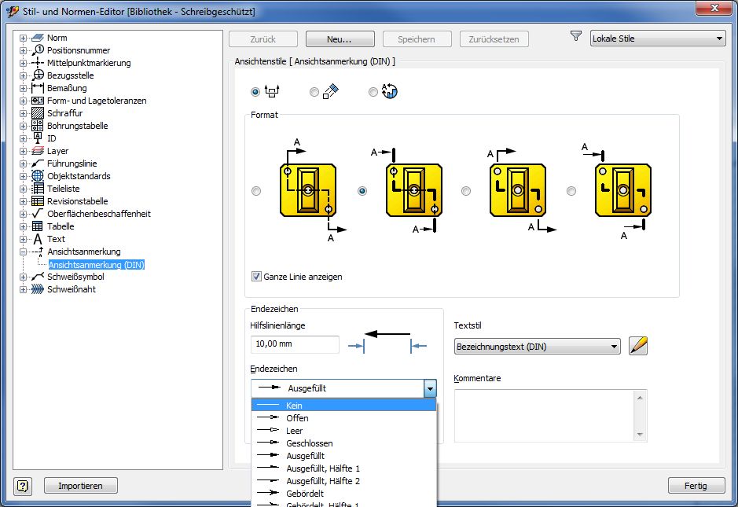Open the Textstil Bezeichnungstext dropdown
738x507 pixels.
(538, 347)
